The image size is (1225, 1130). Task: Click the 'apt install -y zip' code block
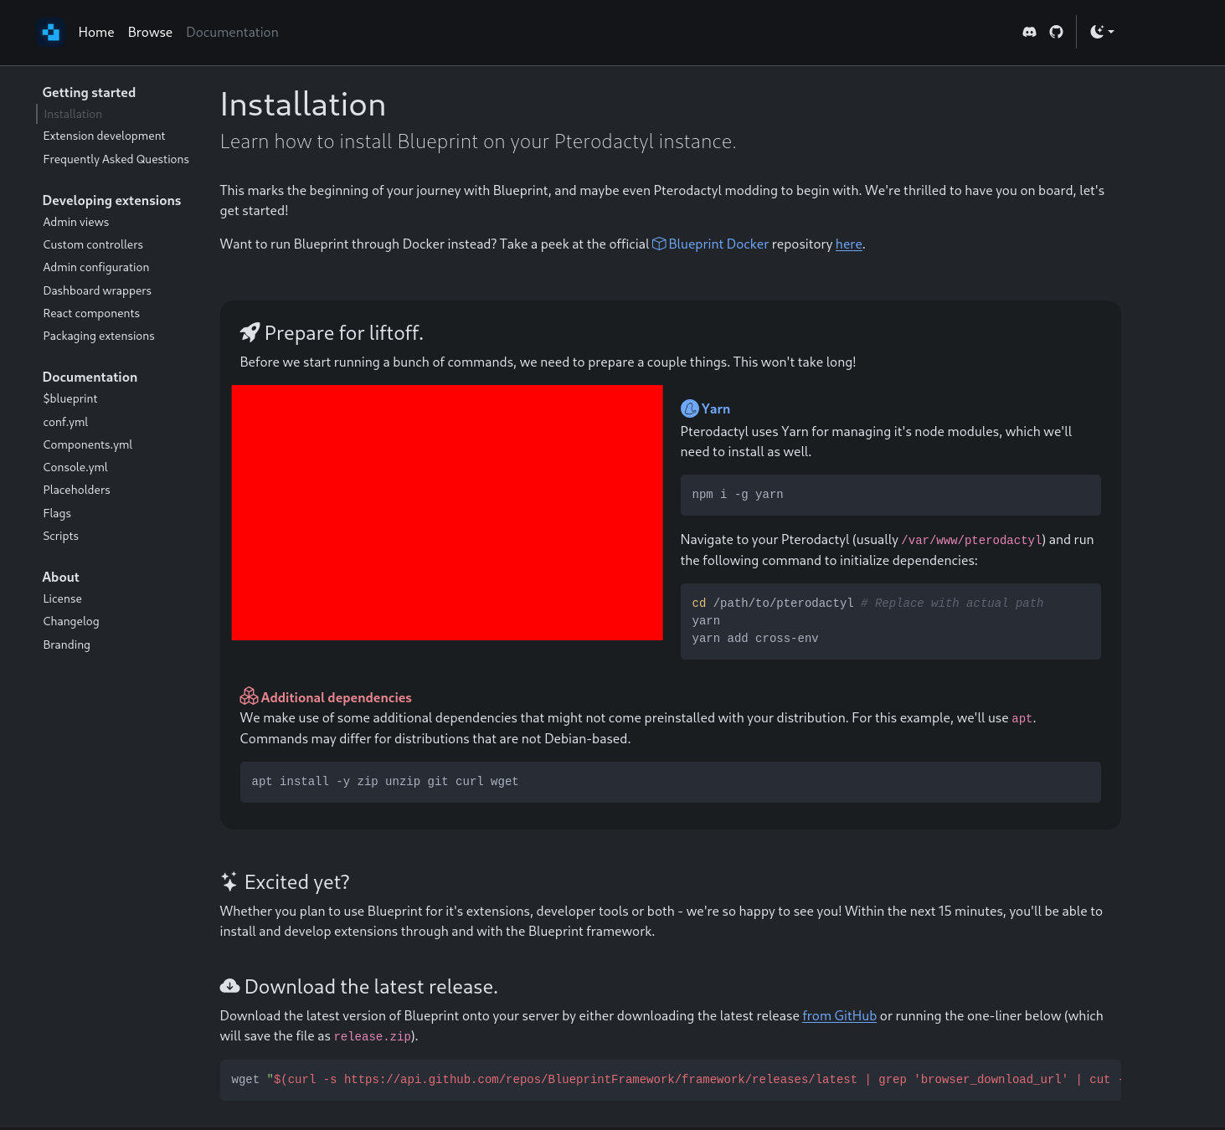[670, 782]
